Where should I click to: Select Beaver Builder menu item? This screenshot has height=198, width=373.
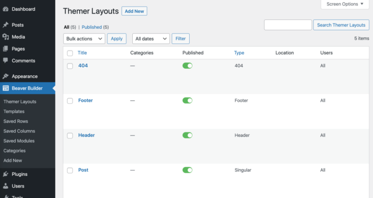pyautogui.click(x=28, y=88)
